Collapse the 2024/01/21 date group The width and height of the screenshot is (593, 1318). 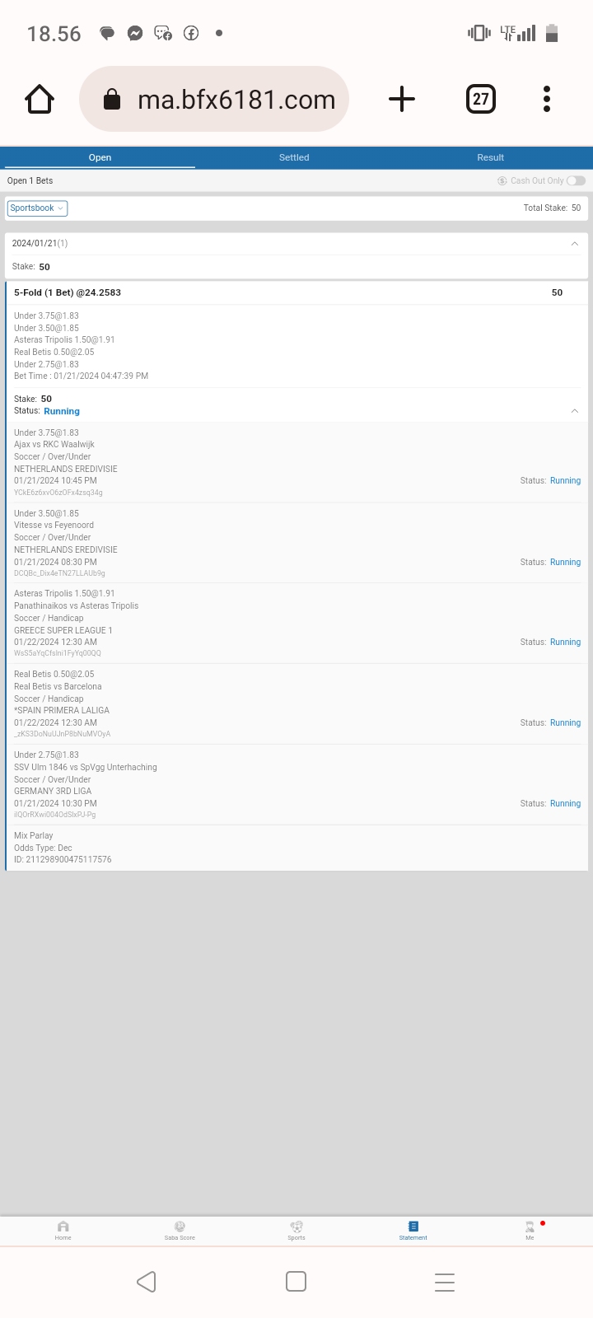(574, 244)
